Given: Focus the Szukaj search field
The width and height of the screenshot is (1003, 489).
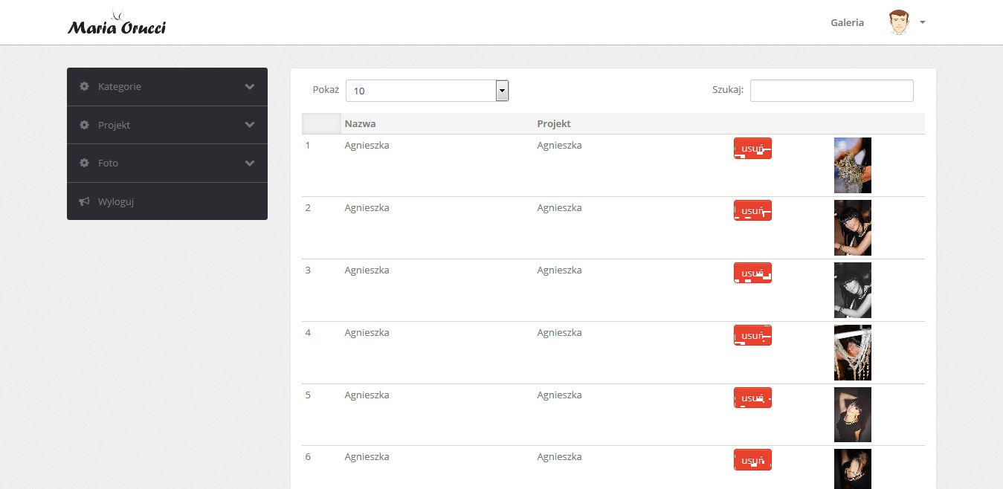Looking at the screenshot, I should click(831, 91).
